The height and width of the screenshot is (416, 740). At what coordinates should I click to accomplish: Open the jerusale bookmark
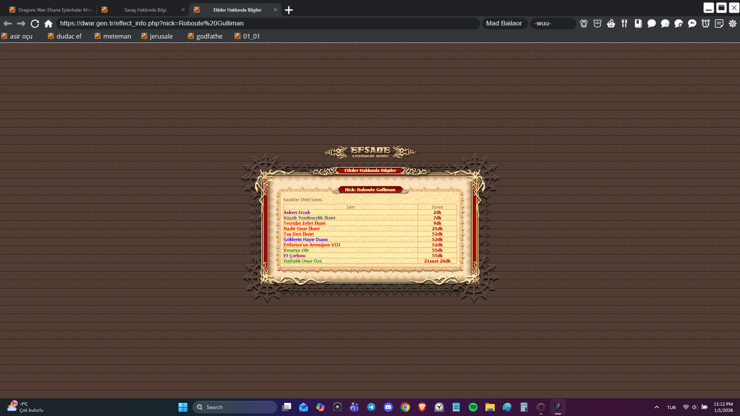pyautogui.click(x=157, y=36)
